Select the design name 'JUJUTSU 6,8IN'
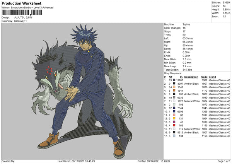232x164 pixels. pyautogui.click(x=23, y=17)
